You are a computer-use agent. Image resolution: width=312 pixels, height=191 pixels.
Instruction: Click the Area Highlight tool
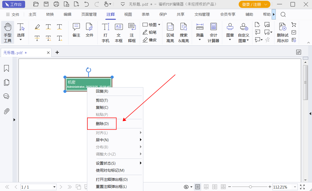170,32
